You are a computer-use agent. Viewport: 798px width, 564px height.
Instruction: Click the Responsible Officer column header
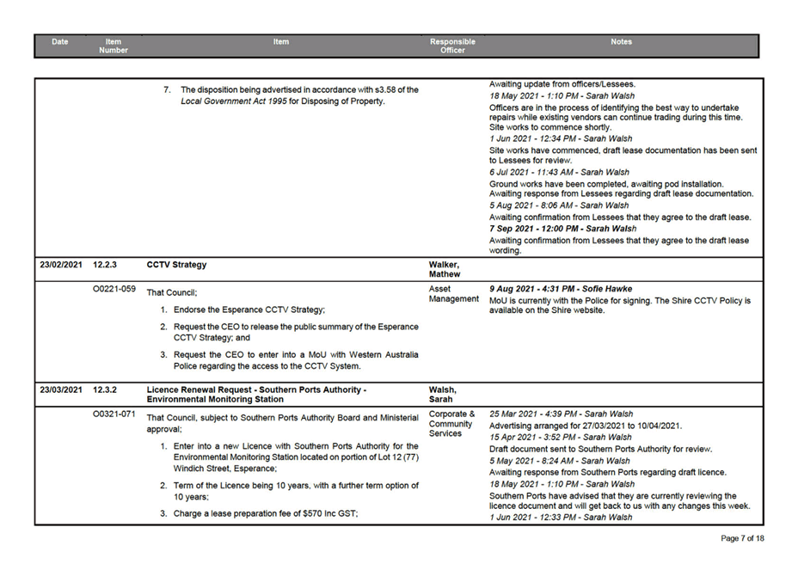click(452, 46)
